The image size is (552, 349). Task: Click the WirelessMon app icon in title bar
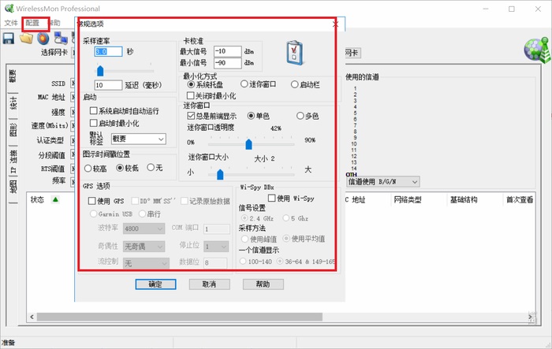click(9, 9)
